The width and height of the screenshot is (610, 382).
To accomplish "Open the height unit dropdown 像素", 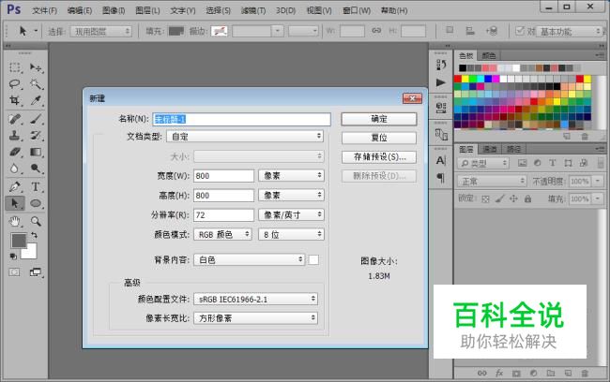I will 291,195.
